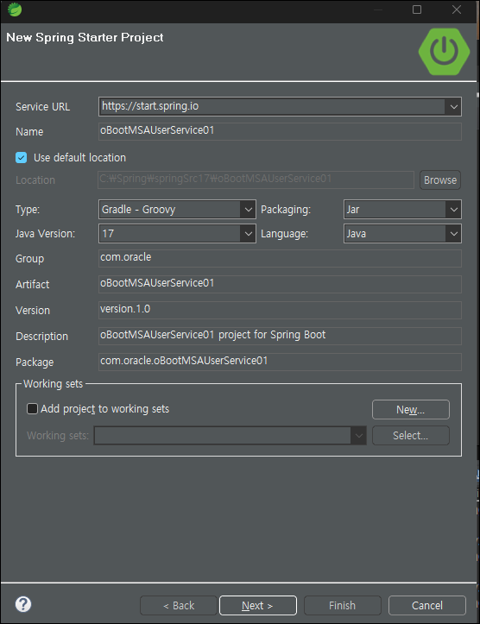Open the help question mark icon

coord(23,604)
